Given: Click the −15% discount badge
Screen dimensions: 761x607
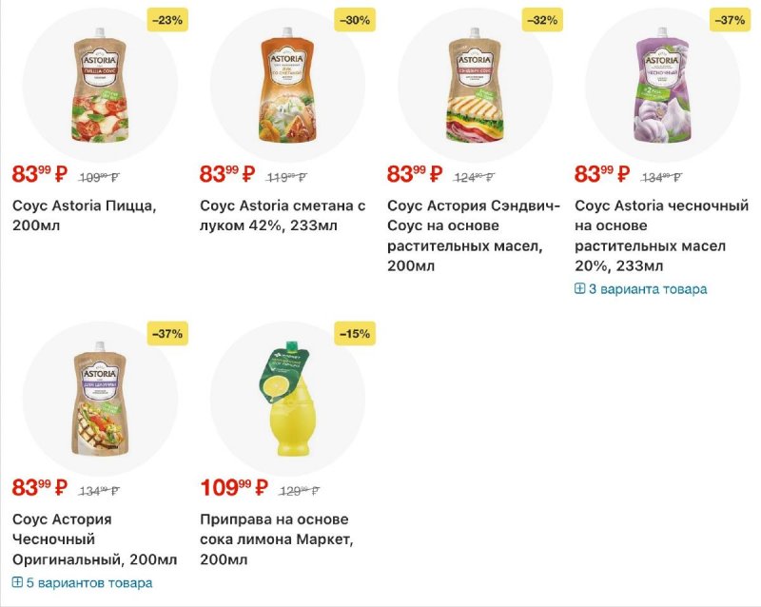Looking at the screenshot, I should click(x=355, y=333).
